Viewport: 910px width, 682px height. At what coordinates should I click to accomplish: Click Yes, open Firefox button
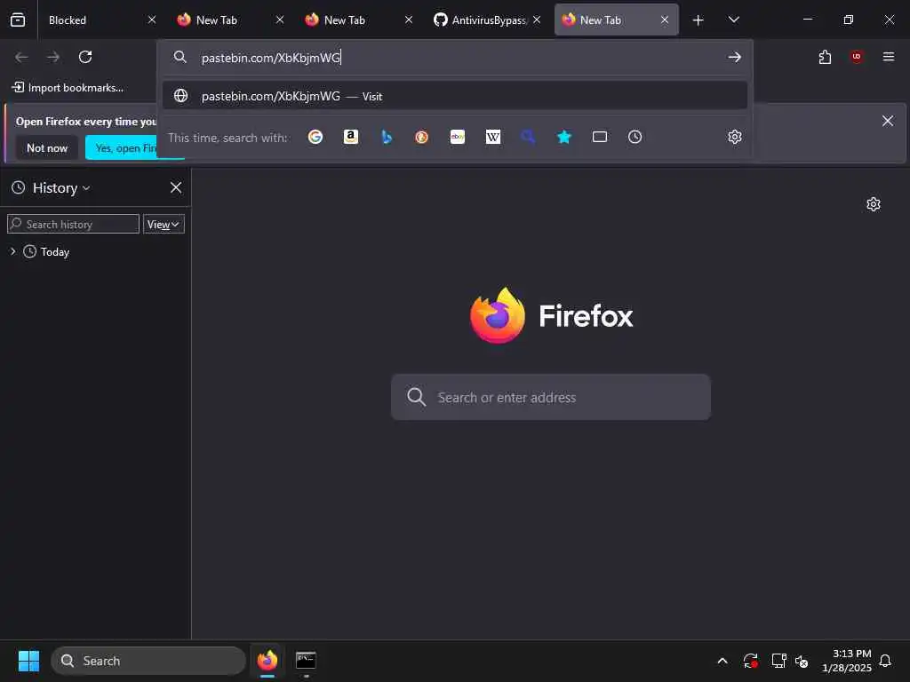coord(123,148)
